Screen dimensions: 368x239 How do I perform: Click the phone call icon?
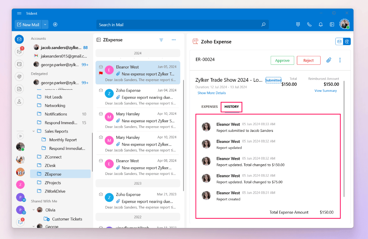point(309,24)
